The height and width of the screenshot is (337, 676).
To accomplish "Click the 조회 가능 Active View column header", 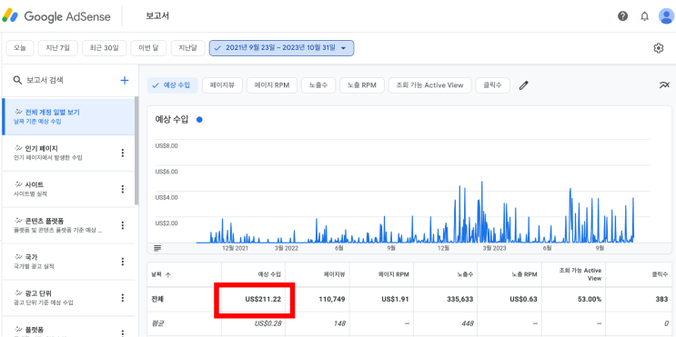I will (580, 274).
